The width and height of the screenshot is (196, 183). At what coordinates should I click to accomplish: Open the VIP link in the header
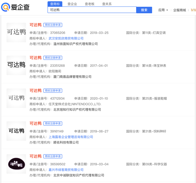[193, 10]
